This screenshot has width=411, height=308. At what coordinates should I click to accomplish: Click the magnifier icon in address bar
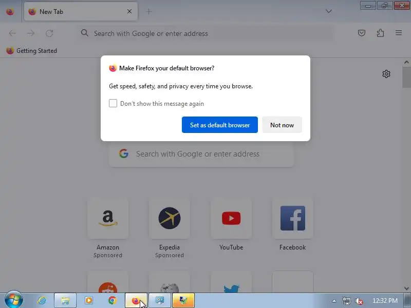pos(84,33)
